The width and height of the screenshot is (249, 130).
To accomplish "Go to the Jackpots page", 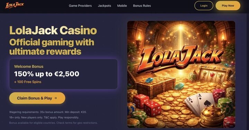I will (104, 6).
